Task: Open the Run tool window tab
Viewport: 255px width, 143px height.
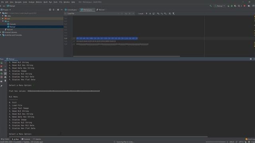Action: click(16, 139)
